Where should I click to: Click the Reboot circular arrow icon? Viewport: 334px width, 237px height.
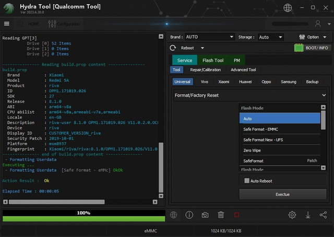[173, 48]
